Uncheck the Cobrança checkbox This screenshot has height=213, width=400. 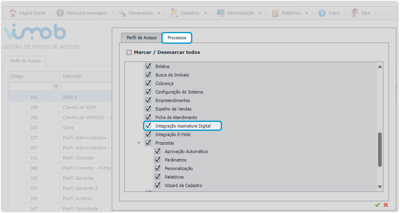click(148, 83)
